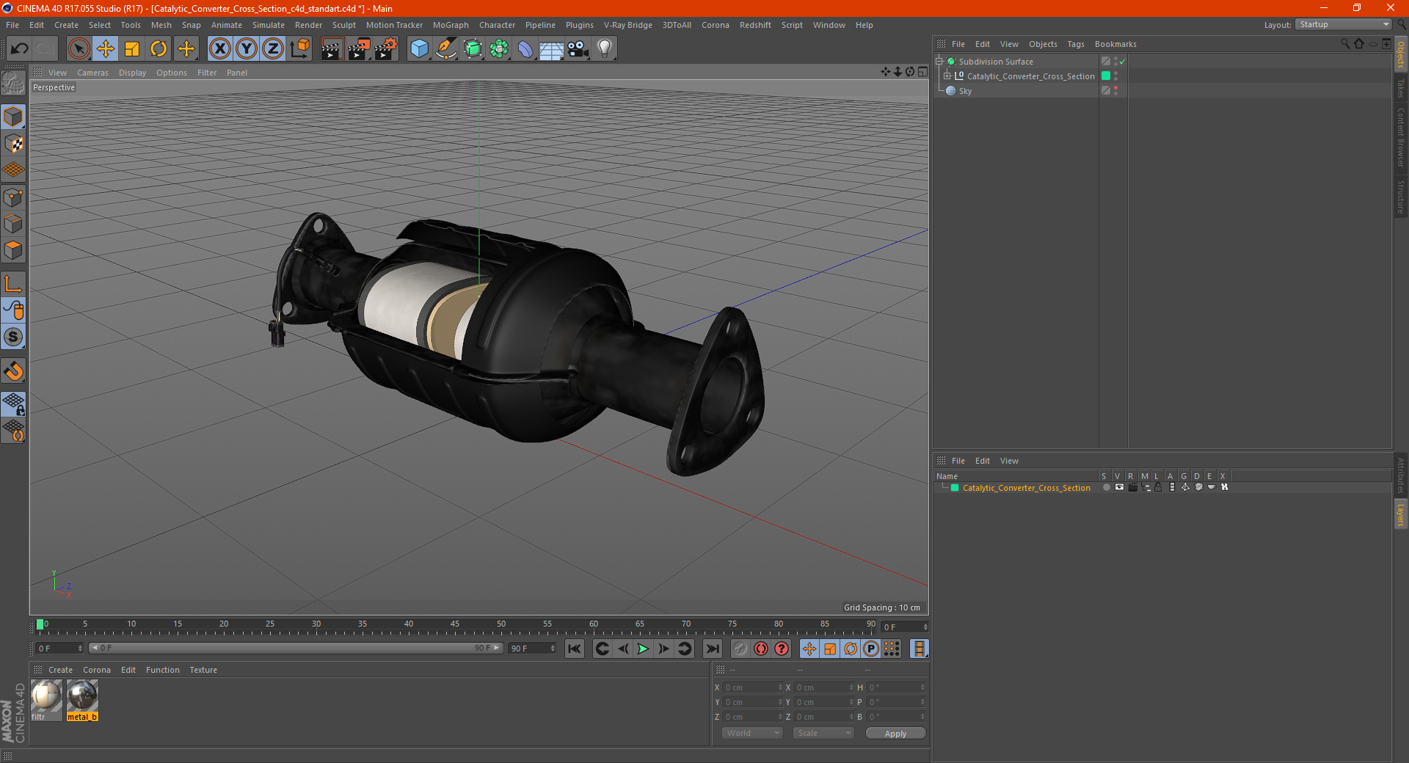Viewport: 1409px width, 763px height.
Task: Toggle Enable Axis mode icon
Action: pos(13,284)
